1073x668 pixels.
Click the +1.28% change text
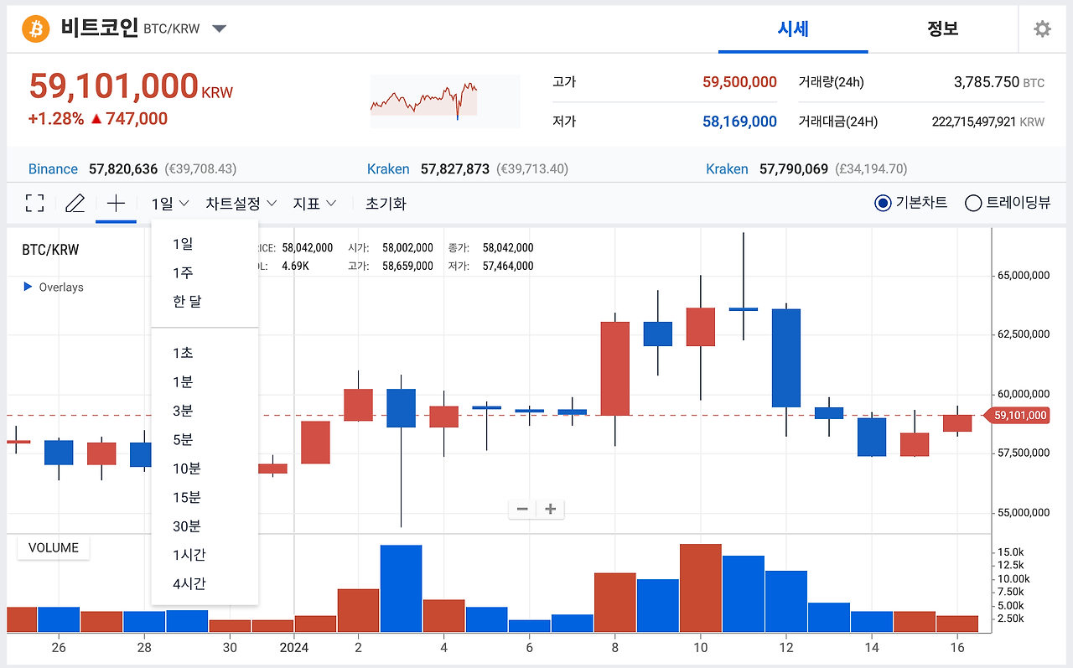tap(56, 118)
